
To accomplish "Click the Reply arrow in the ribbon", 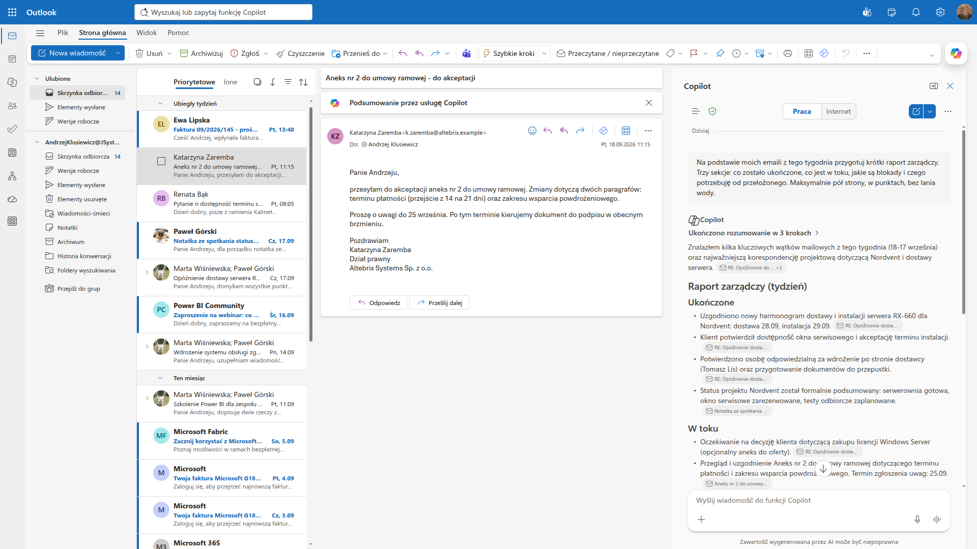I will [403, 53].
